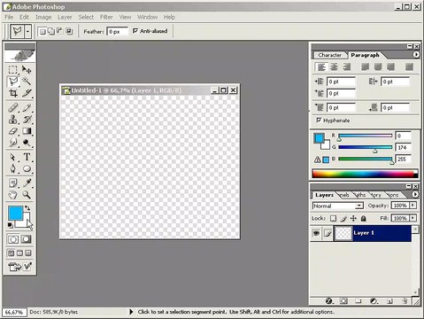Select the Hand tool
Image resolution: width=424 pixels, height=319 pixels.
tap(12, 195)
